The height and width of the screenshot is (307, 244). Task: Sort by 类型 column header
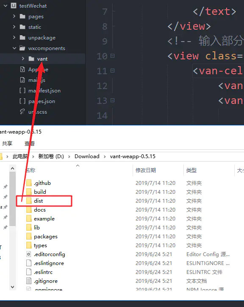click(x=191, y=170)
